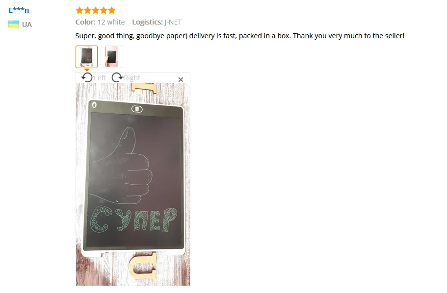Rotate the photo right using the clockwise arrow
Viewport: 447px width, 293px height.
click(117, 77)
